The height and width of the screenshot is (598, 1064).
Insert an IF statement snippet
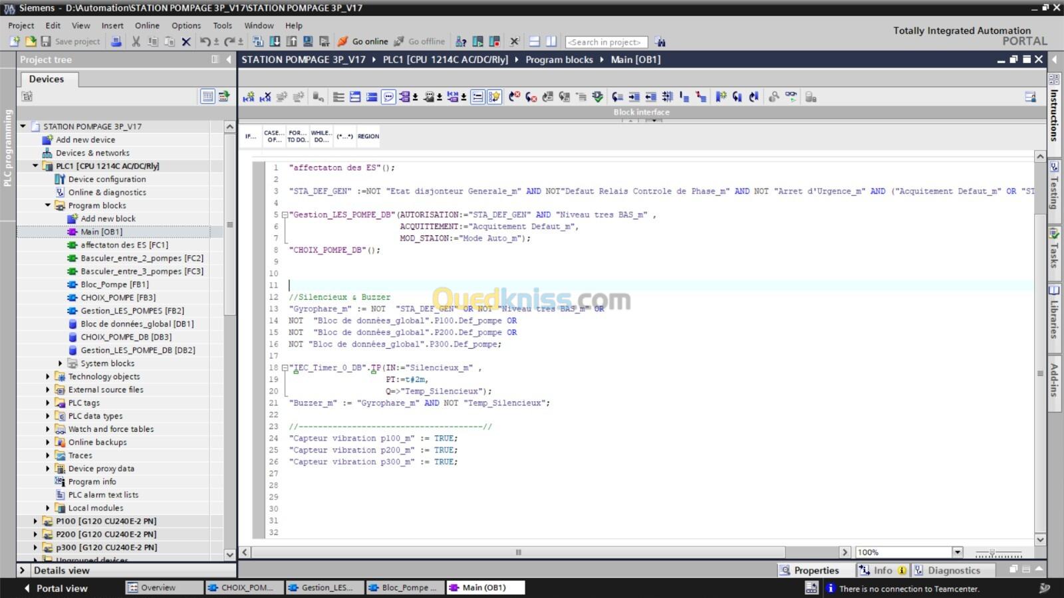[250, 136]
